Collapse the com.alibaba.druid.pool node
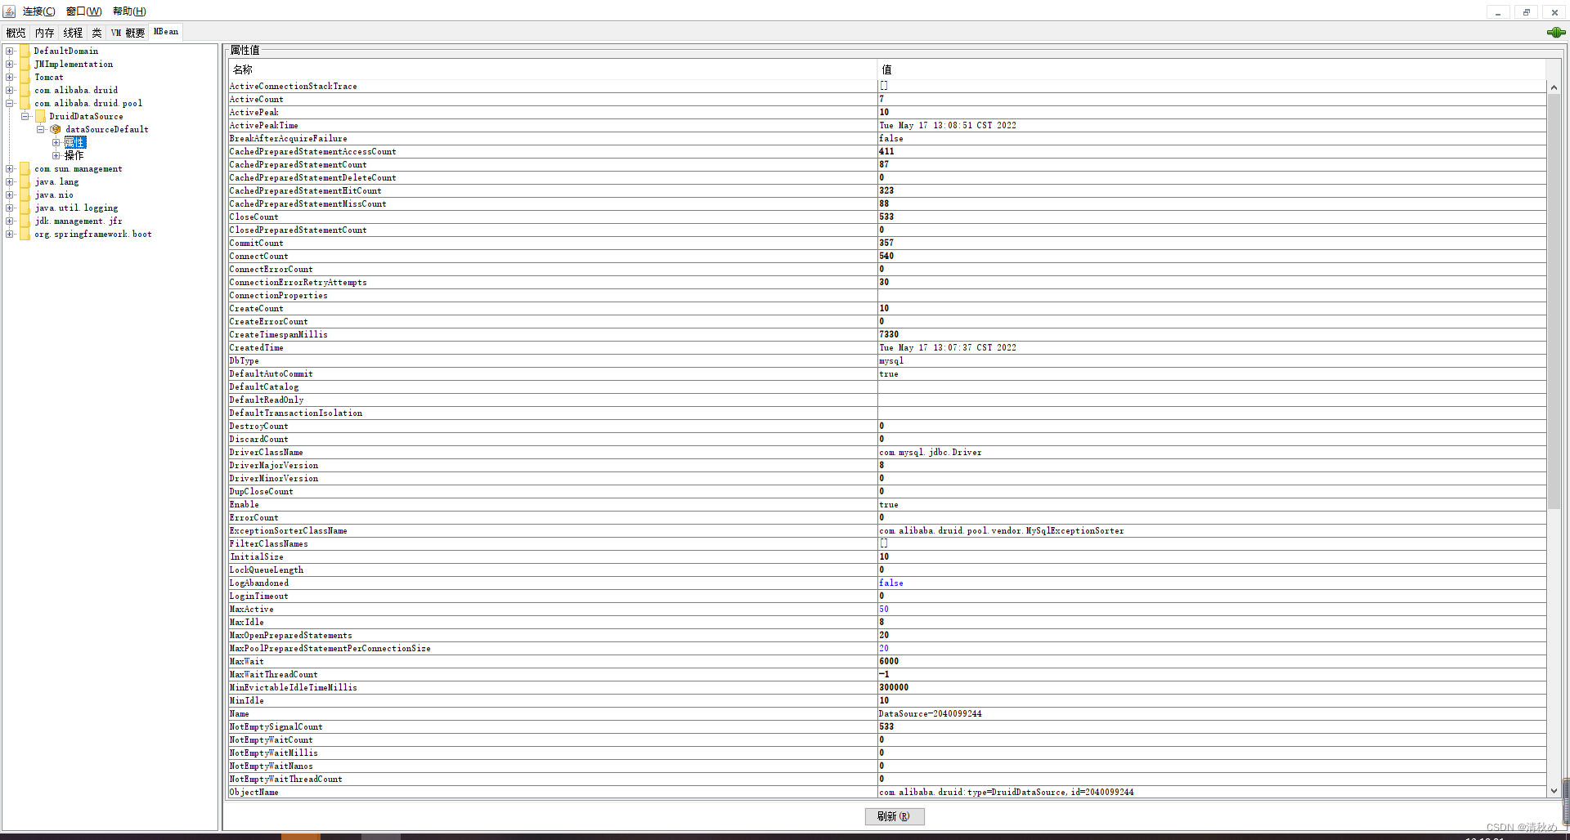1570x840 pixels. pos(10,103)
